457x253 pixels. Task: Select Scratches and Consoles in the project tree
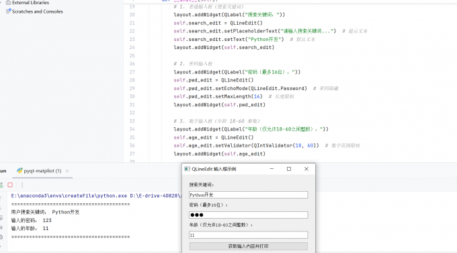point(38,11)
